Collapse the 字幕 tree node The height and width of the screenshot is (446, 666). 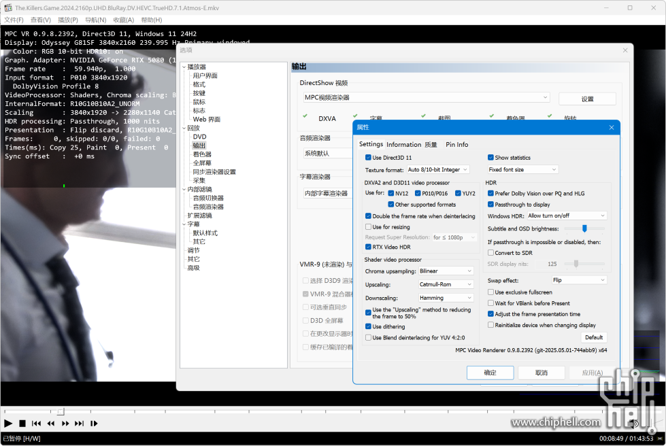coord(184,224)
